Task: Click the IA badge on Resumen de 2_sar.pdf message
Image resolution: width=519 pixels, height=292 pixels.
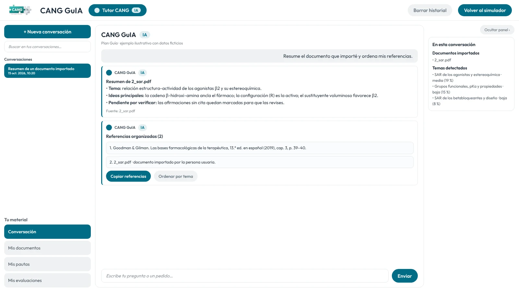Action: pos(142,73)
